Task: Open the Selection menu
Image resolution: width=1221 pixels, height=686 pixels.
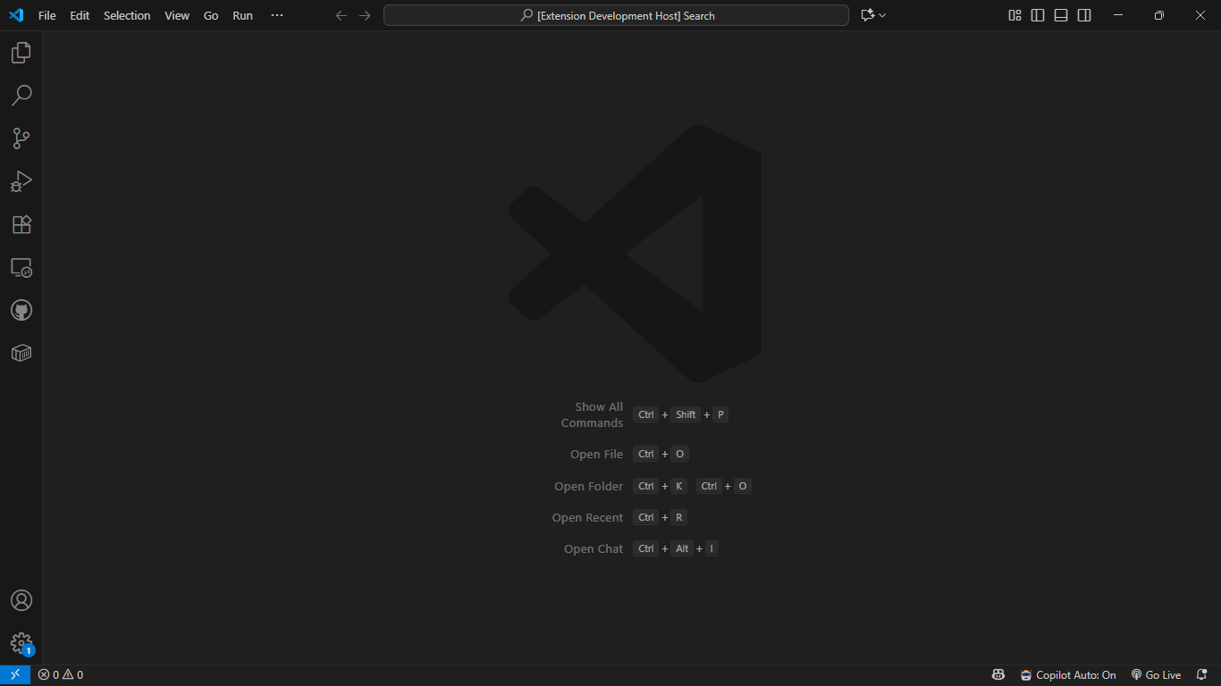Action: (x=127, y=15)
